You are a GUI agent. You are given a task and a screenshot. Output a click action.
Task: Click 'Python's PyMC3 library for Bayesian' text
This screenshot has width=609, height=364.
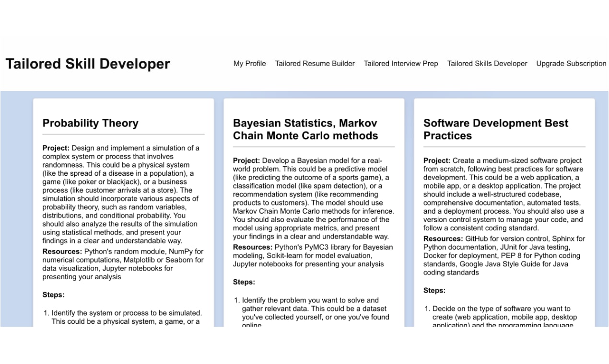coord(334,247)
